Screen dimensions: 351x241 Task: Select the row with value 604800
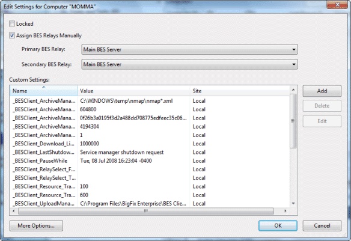pyautogui.click(x=150, y=109)
